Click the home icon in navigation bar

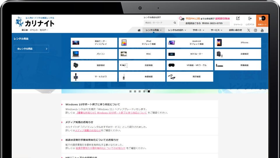tap(139, 30)
